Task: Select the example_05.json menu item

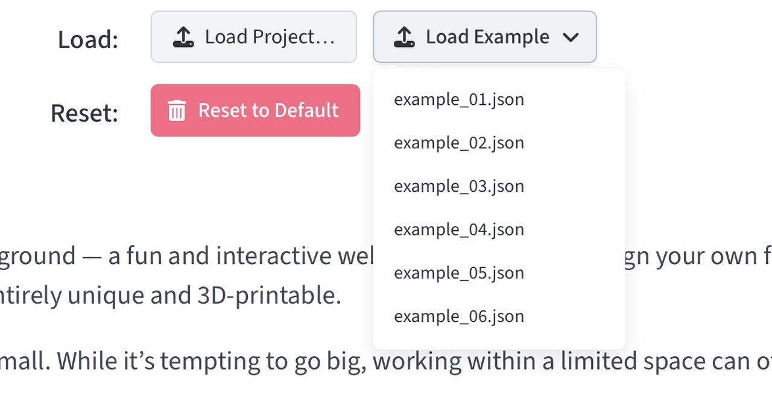Action: pyautogui.click(x=459, y=273)
